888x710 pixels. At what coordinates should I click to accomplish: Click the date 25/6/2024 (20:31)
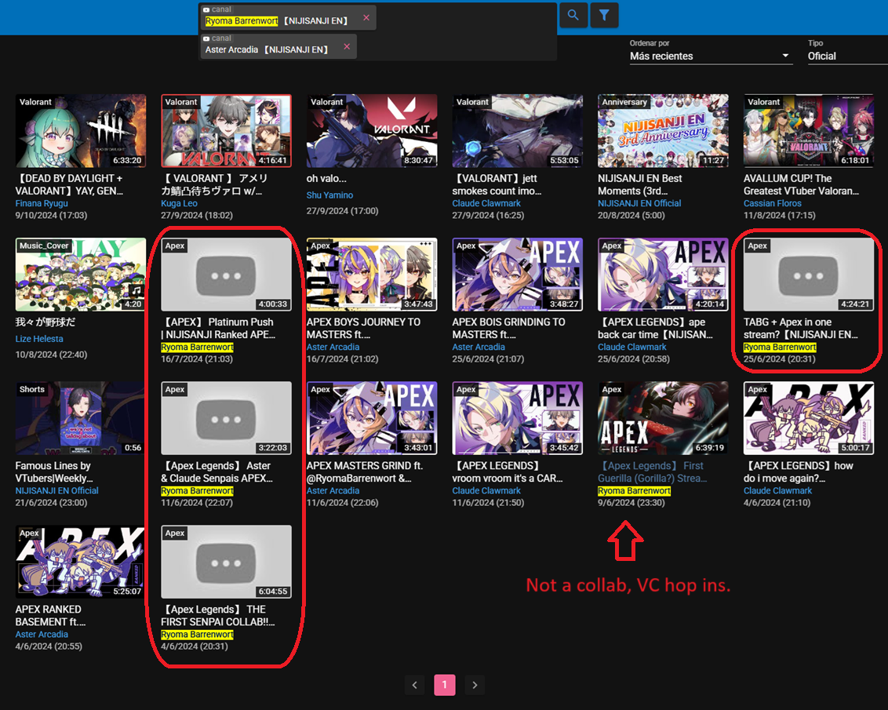[779, 359]
